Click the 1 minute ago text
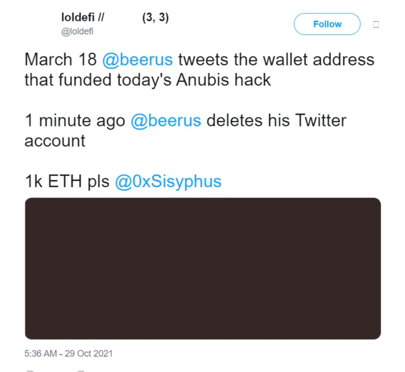The width and height of the screenshot is (405, 372). click(x=75, y=121)
